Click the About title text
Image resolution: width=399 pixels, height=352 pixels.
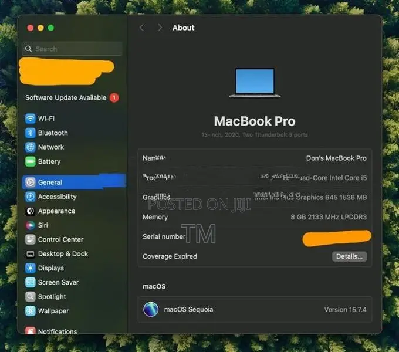pos(183,28)
